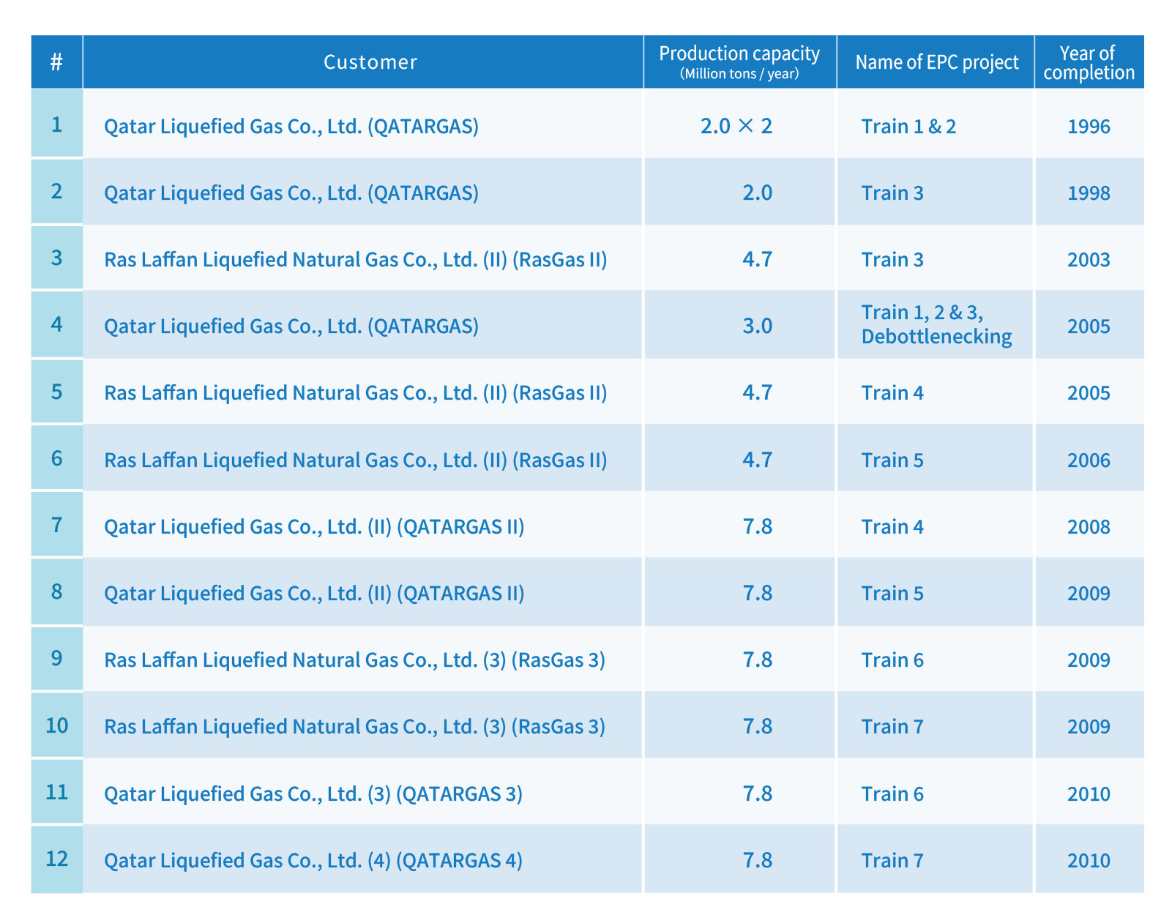The width and height of the screenshot is (1172, 923).
Task: Select row number 1 cell
Action: (x=56, y=124)
